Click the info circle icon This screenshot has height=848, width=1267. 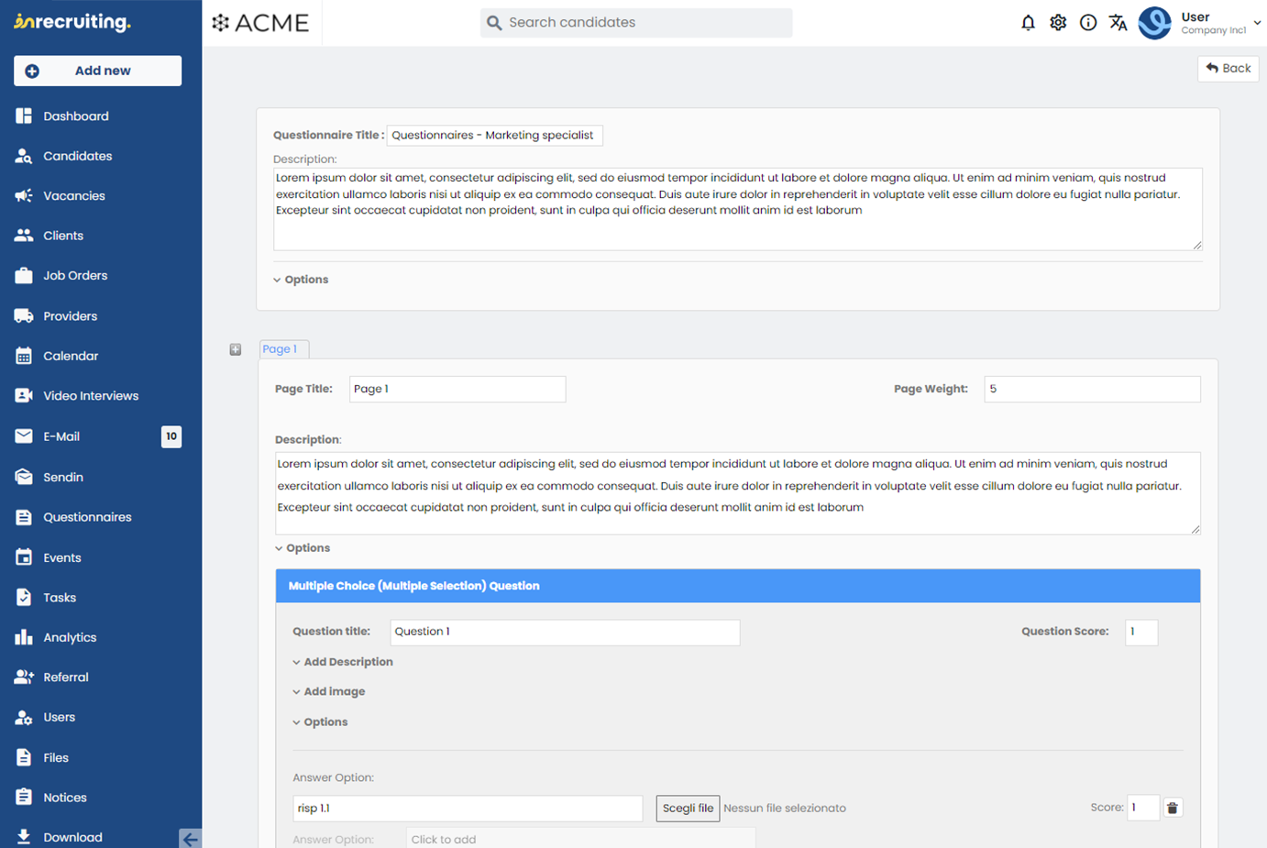pyautogui.click(x=1088, y=23)
